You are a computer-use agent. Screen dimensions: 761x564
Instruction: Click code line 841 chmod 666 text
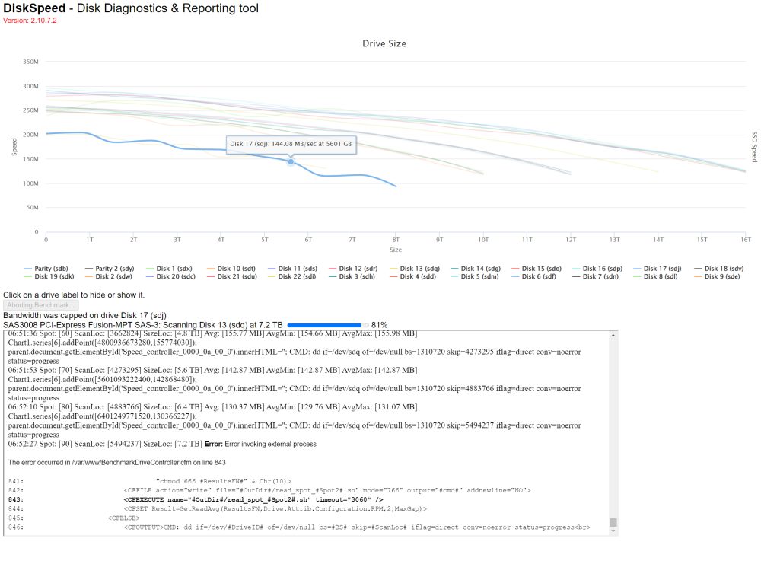coord(223,481)
